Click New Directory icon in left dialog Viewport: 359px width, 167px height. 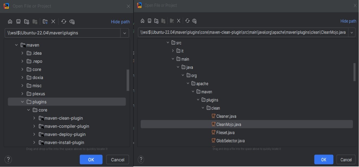(45, 22)
